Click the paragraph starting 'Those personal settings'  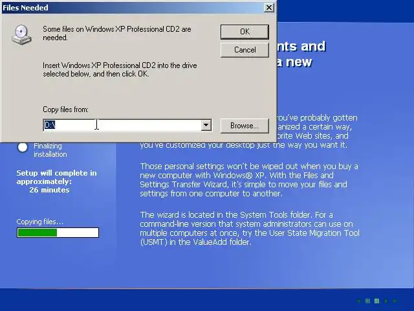tap(249, 180)
